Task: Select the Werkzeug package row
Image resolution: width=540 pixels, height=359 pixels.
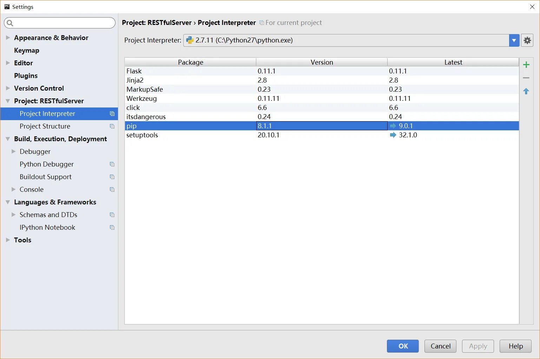Action: (322, 98)
